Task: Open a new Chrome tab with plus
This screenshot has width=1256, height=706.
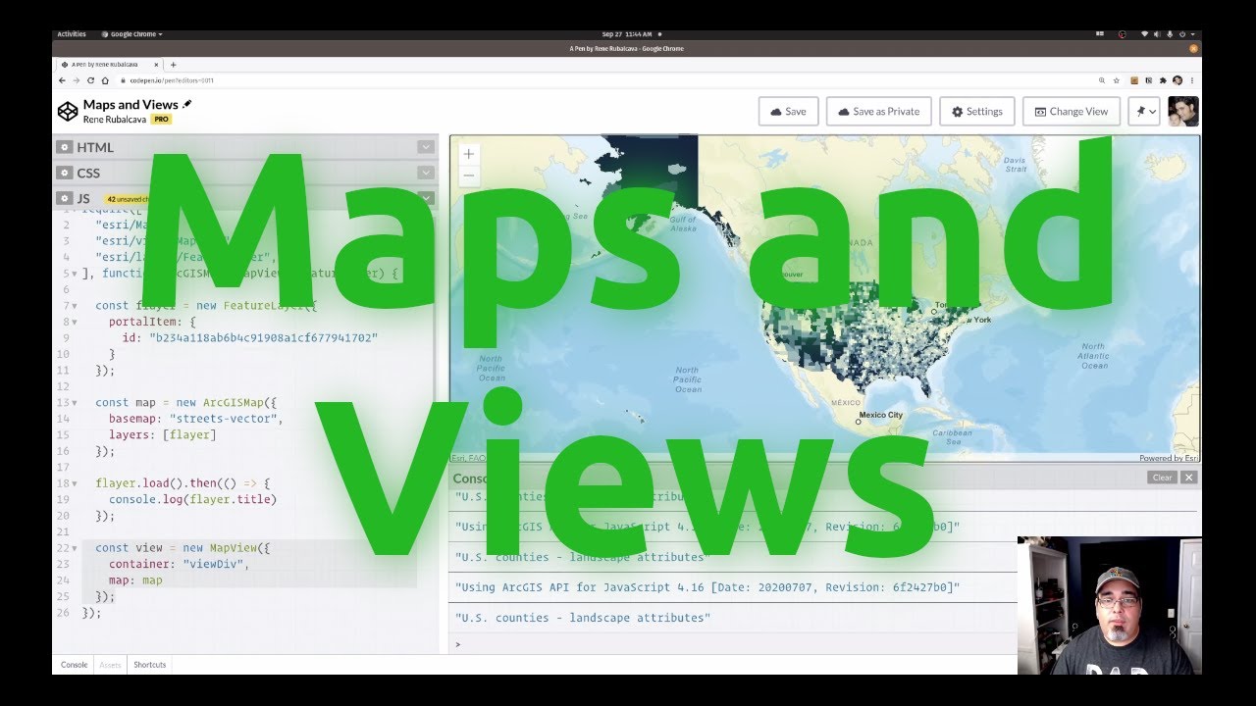Action: [x=174, y=65]
